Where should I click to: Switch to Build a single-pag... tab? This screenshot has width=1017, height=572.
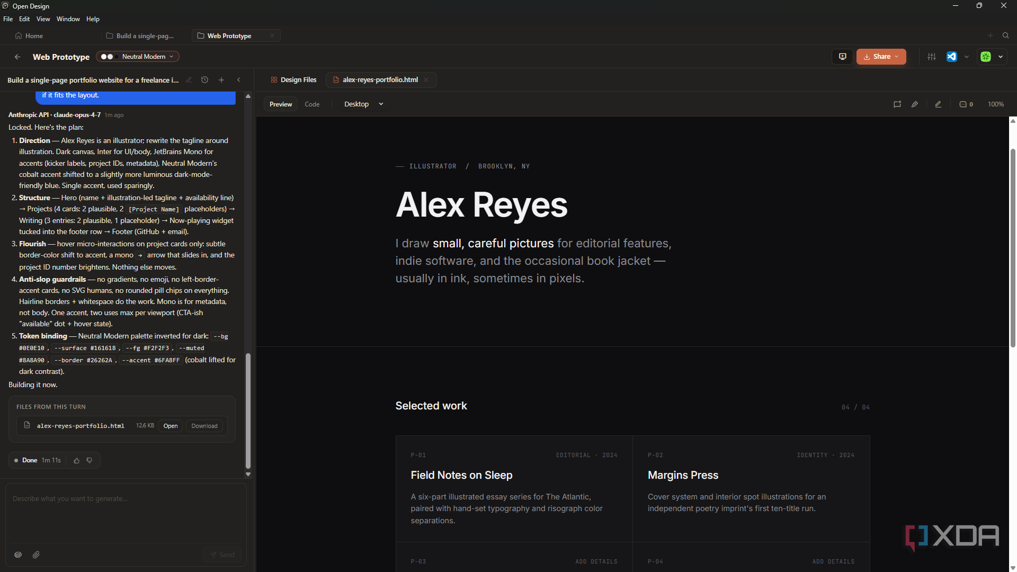coord(140,36)
